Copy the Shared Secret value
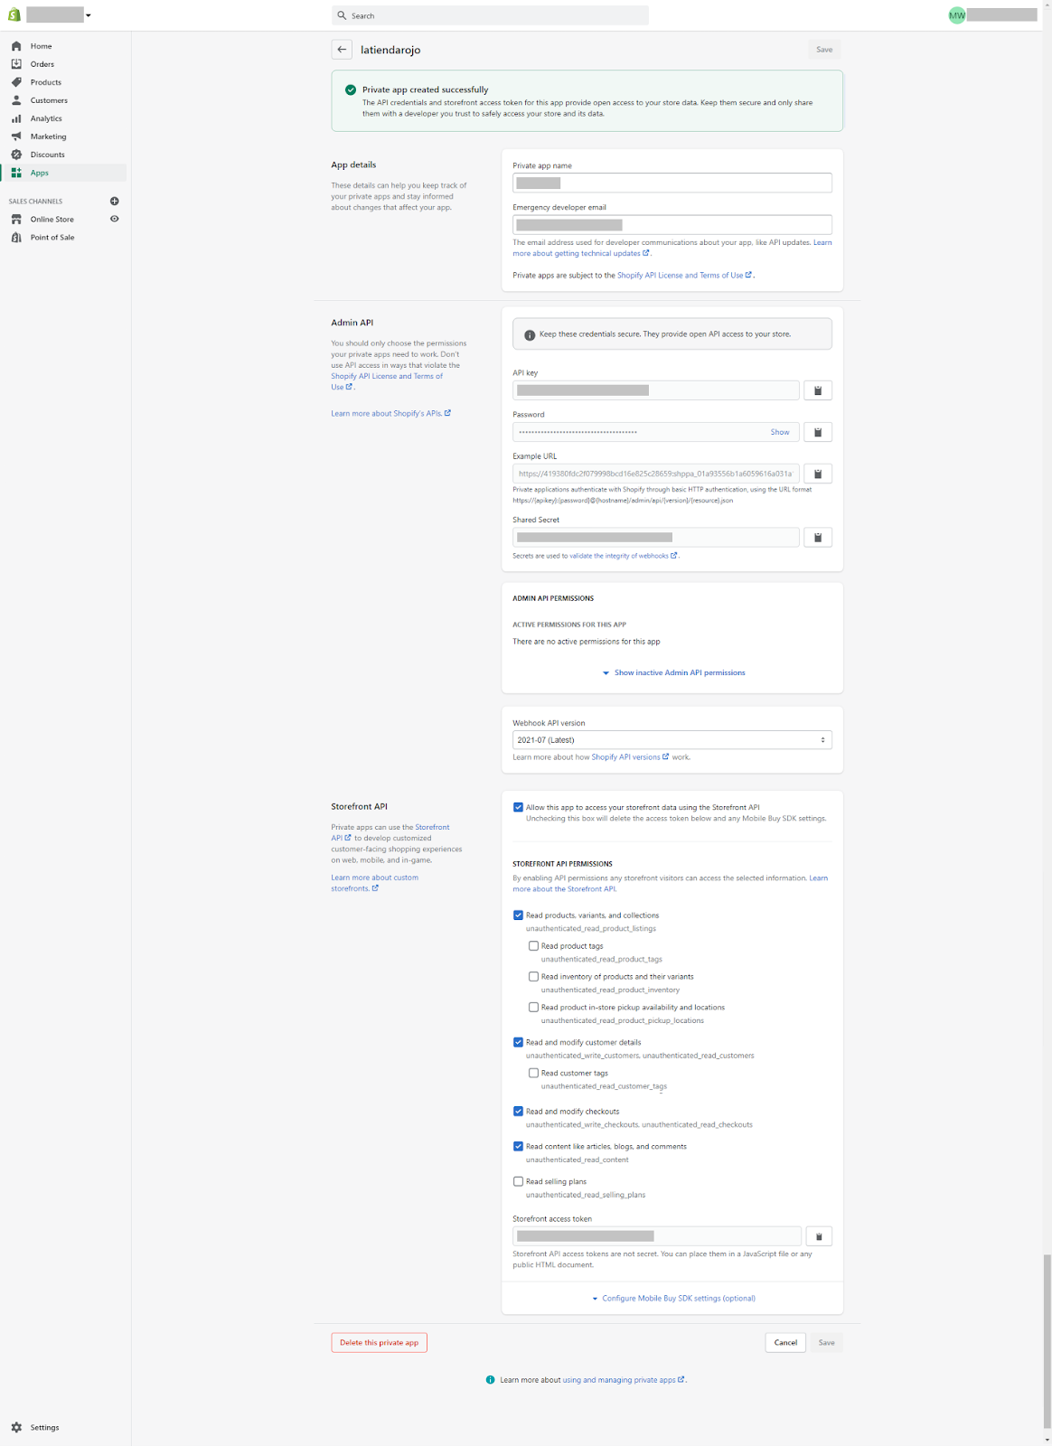 click(x=817, y=538)
